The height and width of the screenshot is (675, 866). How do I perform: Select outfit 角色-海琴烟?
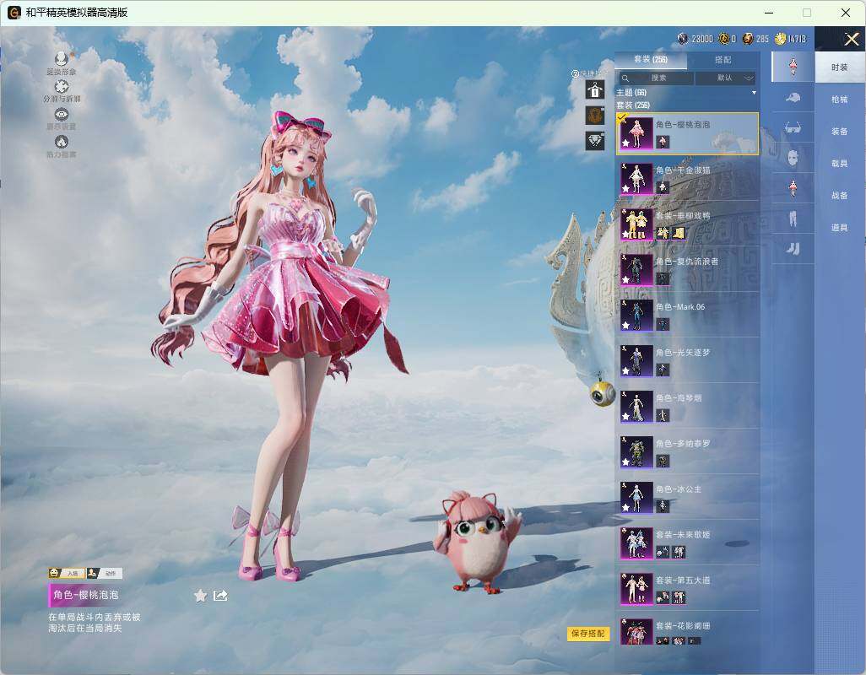(x=687, y=407)
